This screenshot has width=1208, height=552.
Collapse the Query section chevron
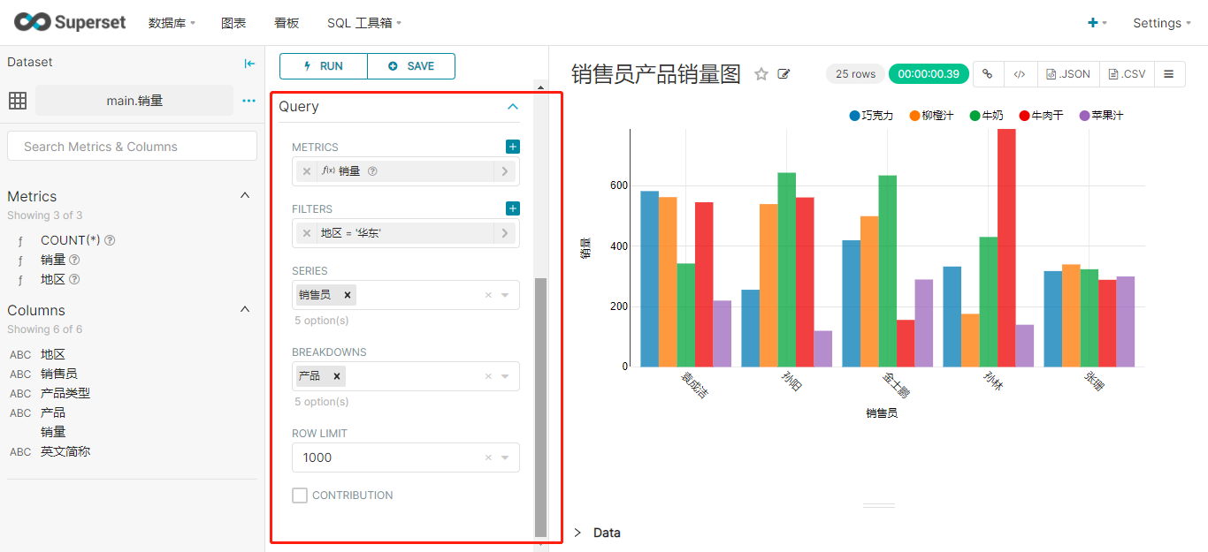512,105
